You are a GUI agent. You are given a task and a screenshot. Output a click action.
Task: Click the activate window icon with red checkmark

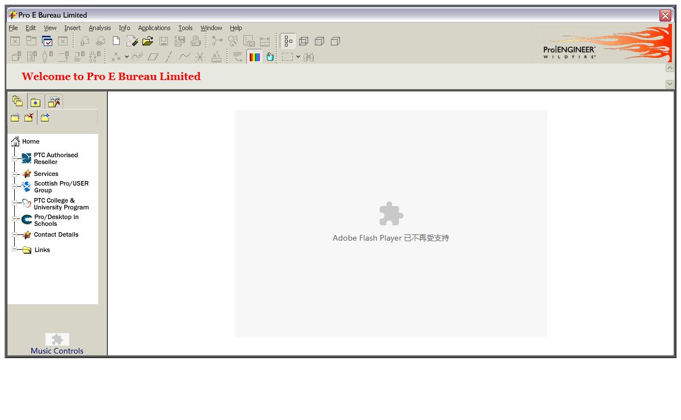tap(47, 41)
